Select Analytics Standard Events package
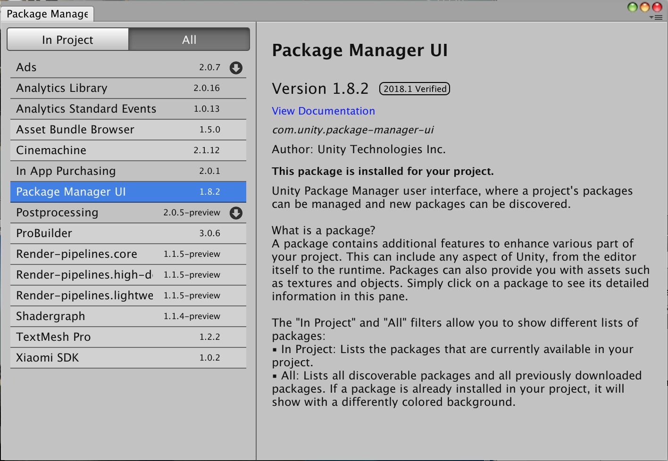Image resolution: width=668 pixels, height=461 pixels. coord(128,109)
